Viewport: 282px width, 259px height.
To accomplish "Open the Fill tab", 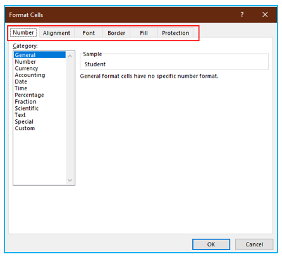I will (x=144, y=33).
